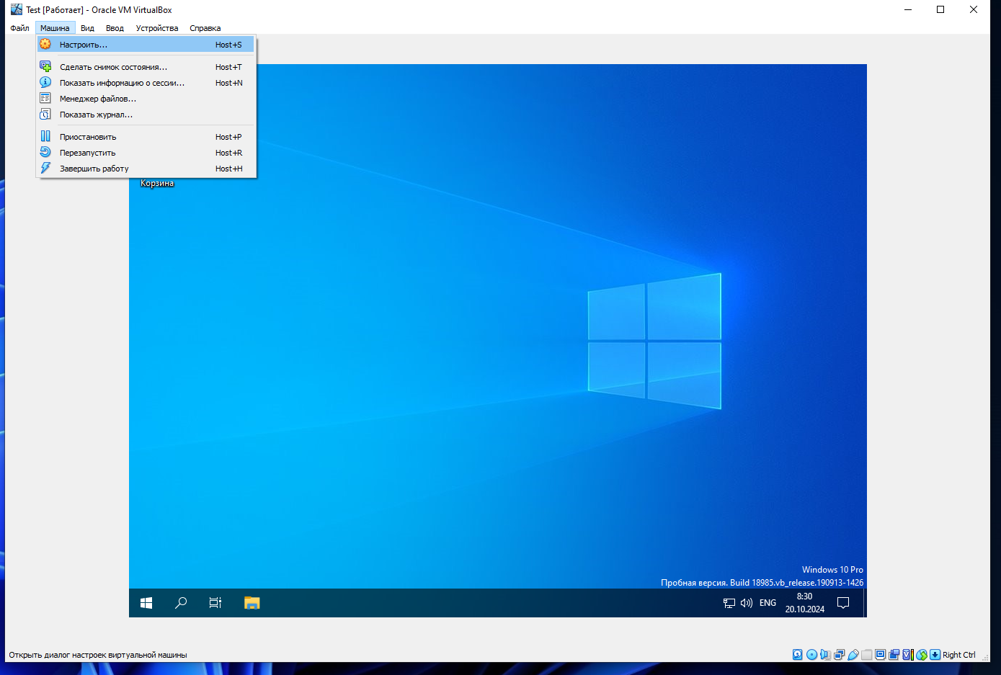Image resolution: width=1001 pixels, height=675 pixels.
Task: Open the guest notification center icon
Action: pos(843,603)
